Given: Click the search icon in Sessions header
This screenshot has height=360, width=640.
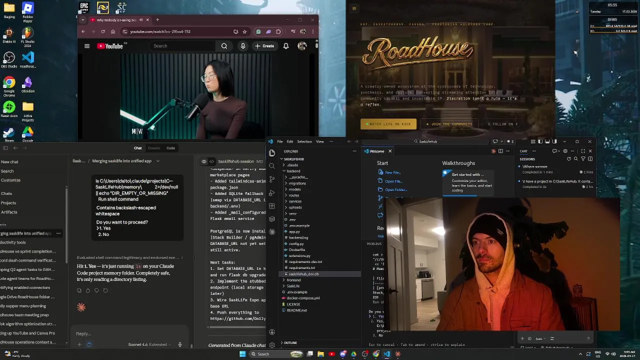Looking at the screenshot, I should [576, 159].
